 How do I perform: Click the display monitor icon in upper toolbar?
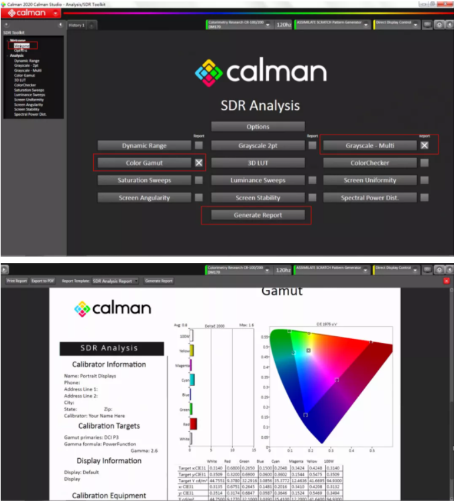click(x=427, y=25)
